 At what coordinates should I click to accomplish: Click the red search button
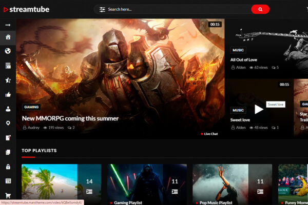(260, 9)
